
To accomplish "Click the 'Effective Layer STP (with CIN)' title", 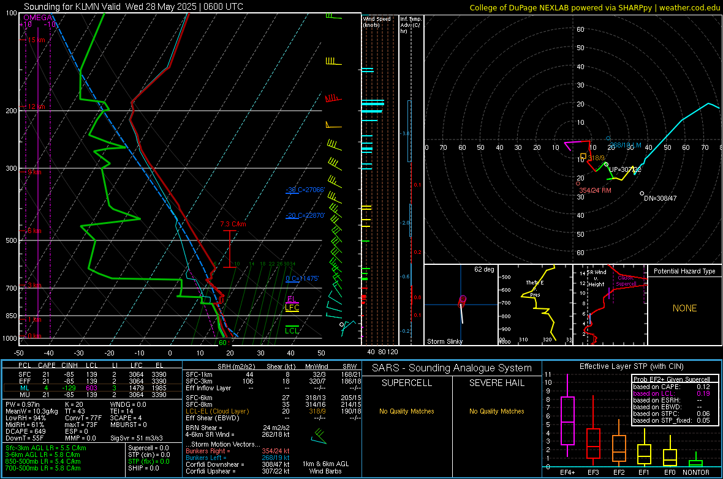I will [631, 366].
